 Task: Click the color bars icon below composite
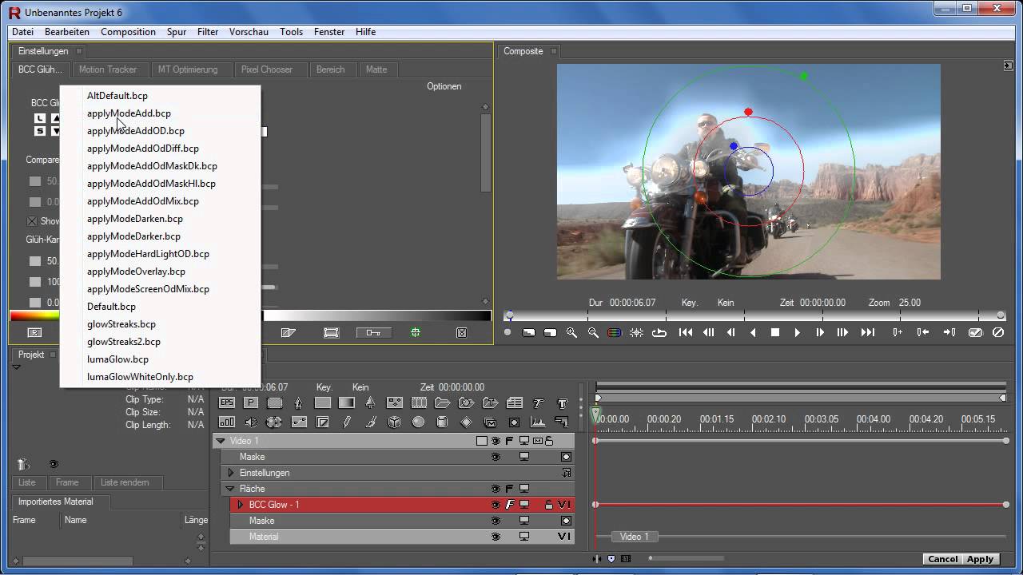point(614,333)
